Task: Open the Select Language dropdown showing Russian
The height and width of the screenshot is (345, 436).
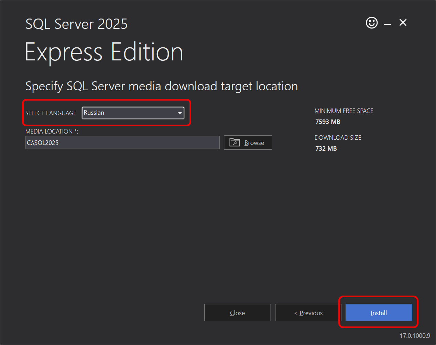Action: [133, 113]
